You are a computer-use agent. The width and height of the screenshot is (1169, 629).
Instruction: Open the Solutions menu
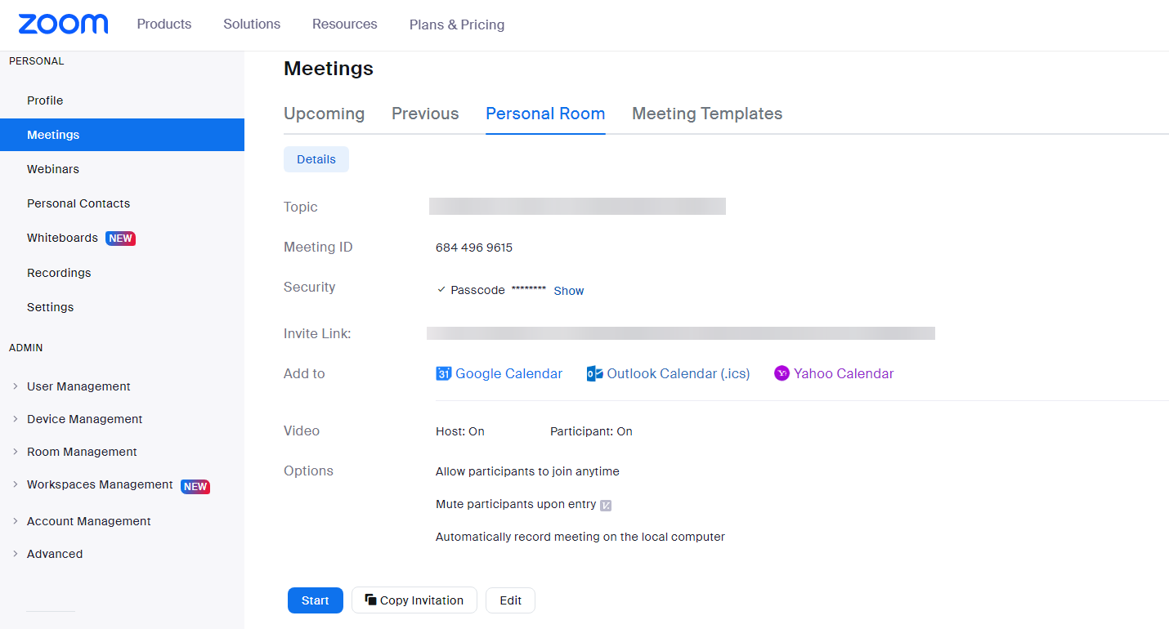point(252,25)
